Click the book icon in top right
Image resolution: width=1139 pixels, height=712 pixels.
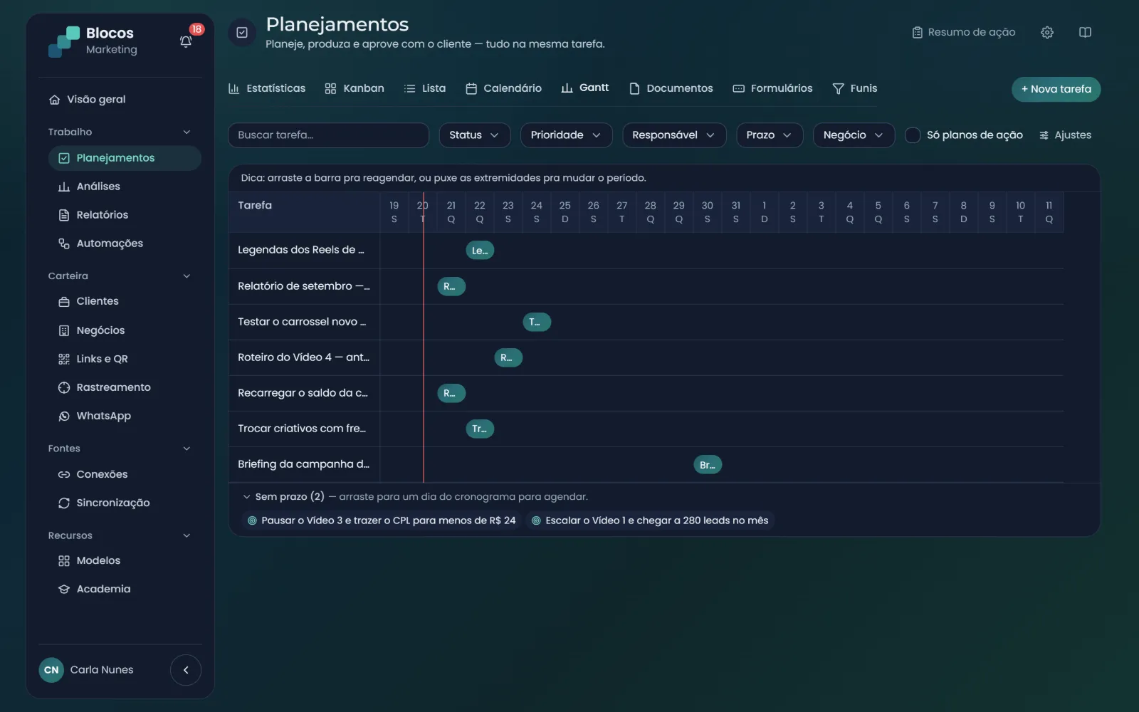(1085, 32)
